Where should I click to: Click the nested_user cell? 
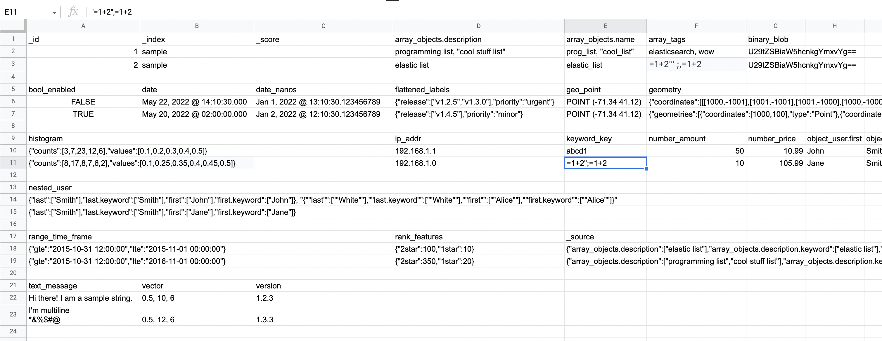tap(83, 188)
